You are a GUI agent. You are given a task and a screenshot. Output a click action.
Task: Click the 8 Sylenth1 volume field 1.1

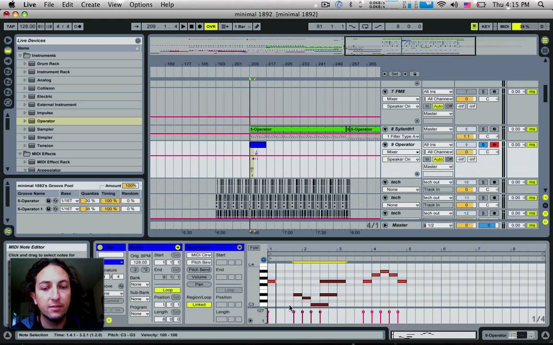[466, 137]
